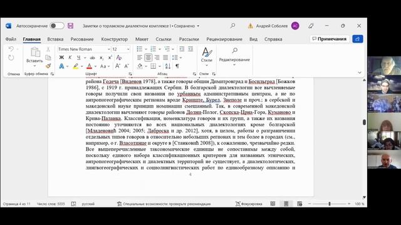Click the Text effects blue A icon
This screenshot has width=401, height=225.
point(61,66)
